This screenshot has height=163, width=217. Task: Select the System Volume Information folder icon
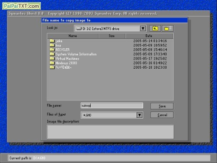pyautogui.click(x=52, y=54)
